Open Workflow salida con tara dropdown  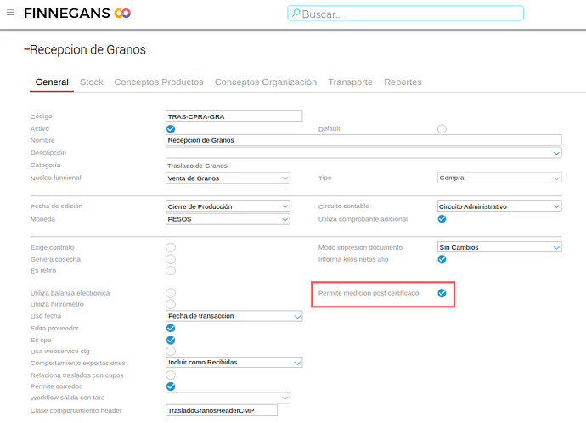228,398
